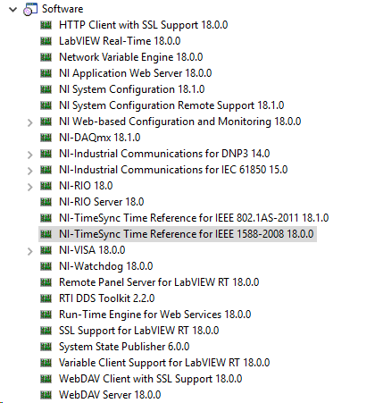Click the RTI DDS Toolkit 2.2.0 icon

click(46, 298)
